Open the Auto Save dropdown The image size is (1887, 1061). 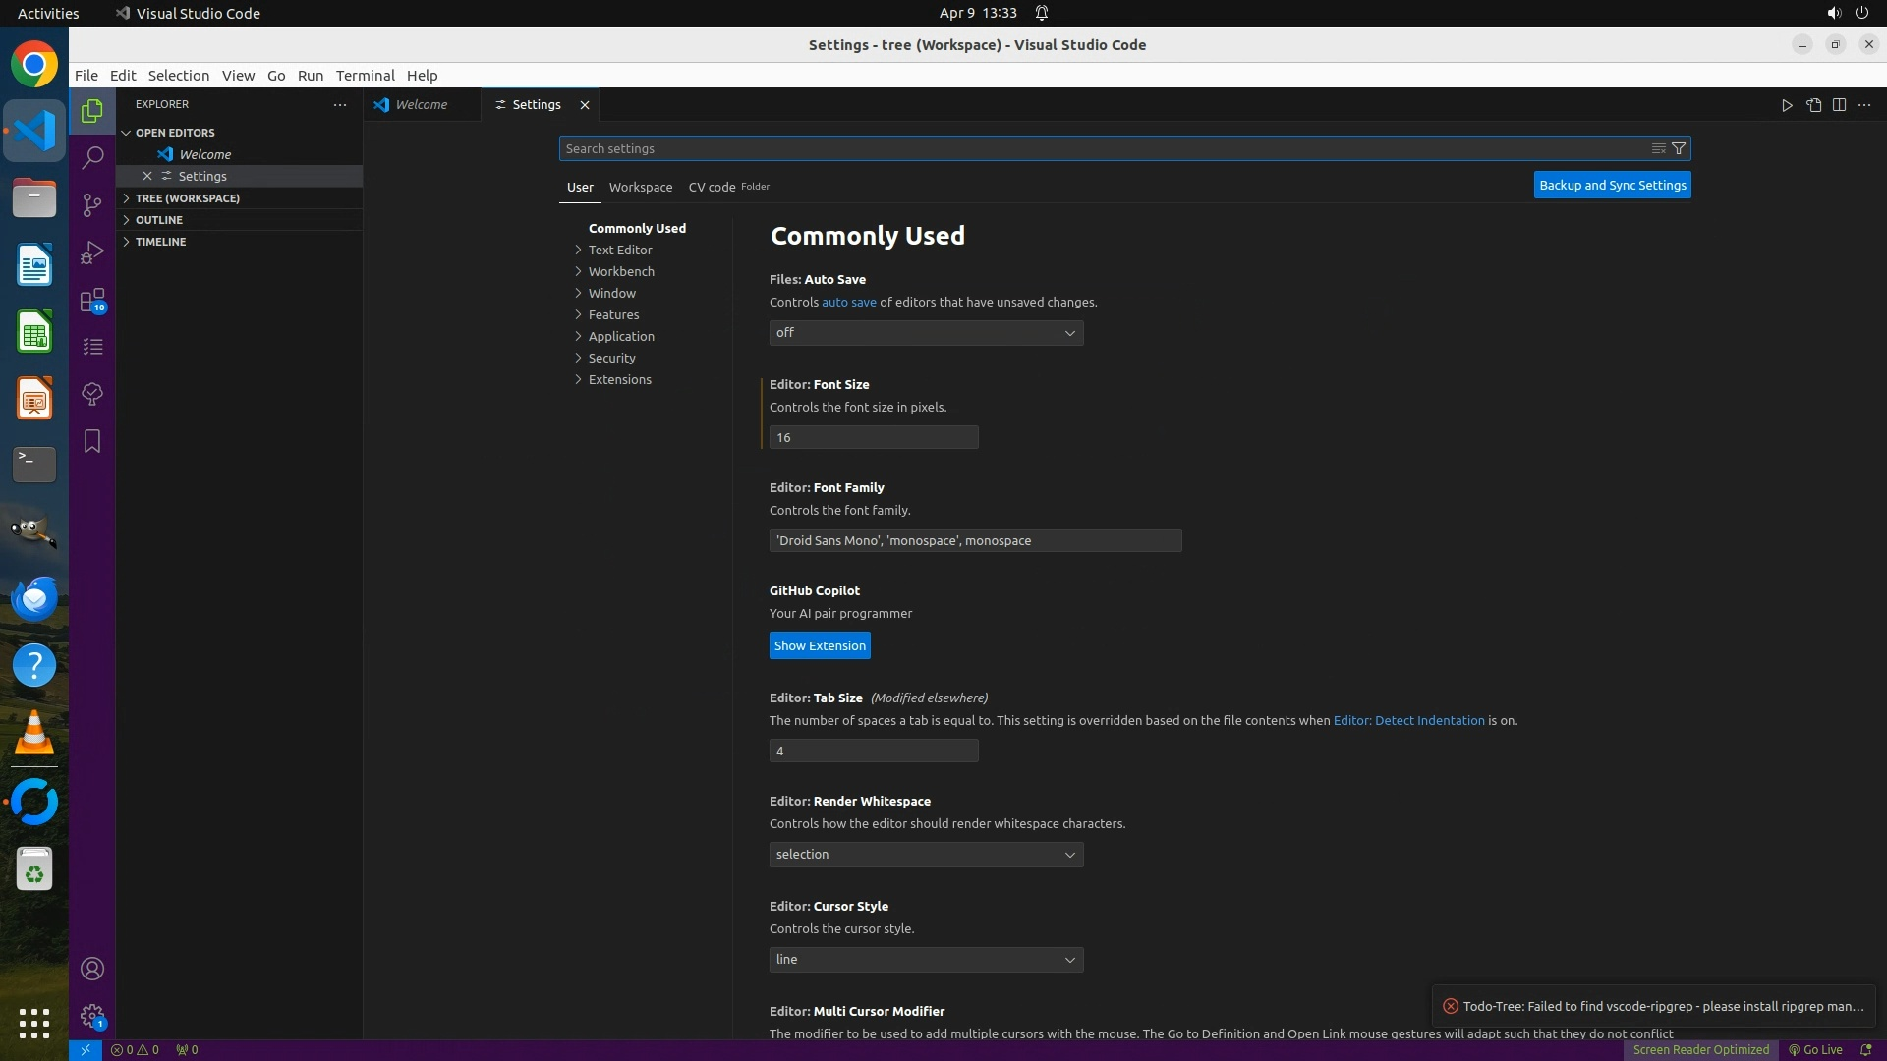point(926,333)
